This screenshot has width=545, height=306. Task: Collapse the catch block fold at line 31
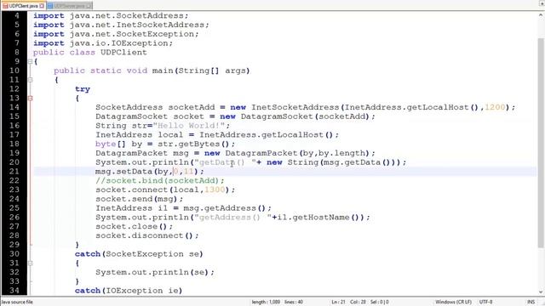[31, 263]
